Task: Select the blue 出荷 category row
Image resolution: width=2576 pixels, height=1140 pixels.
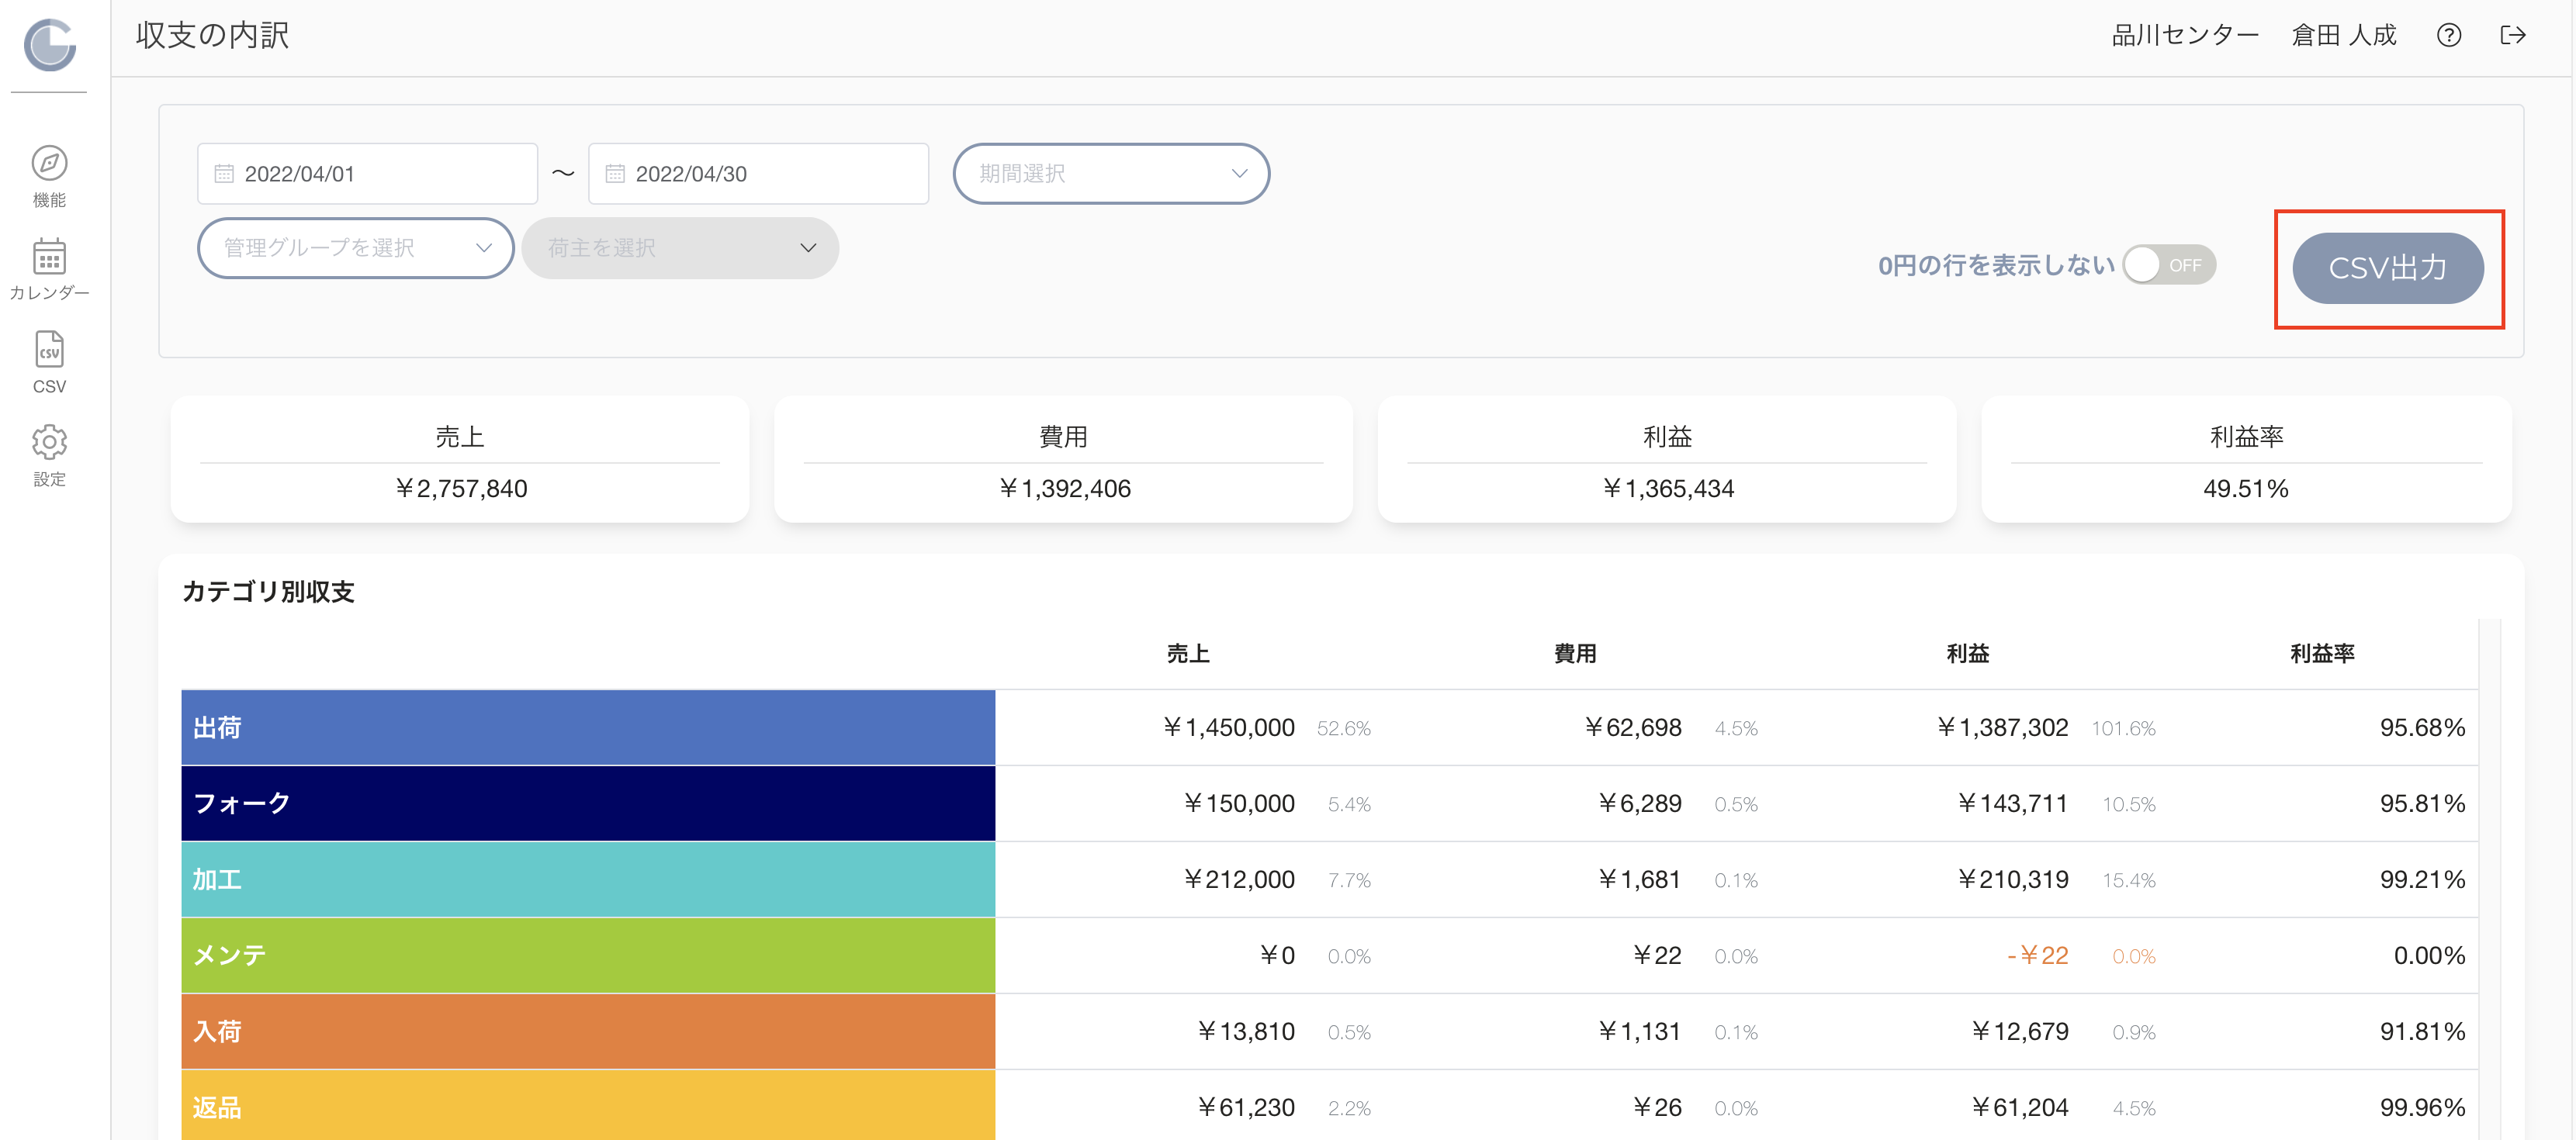Action: pos(1329,727)
